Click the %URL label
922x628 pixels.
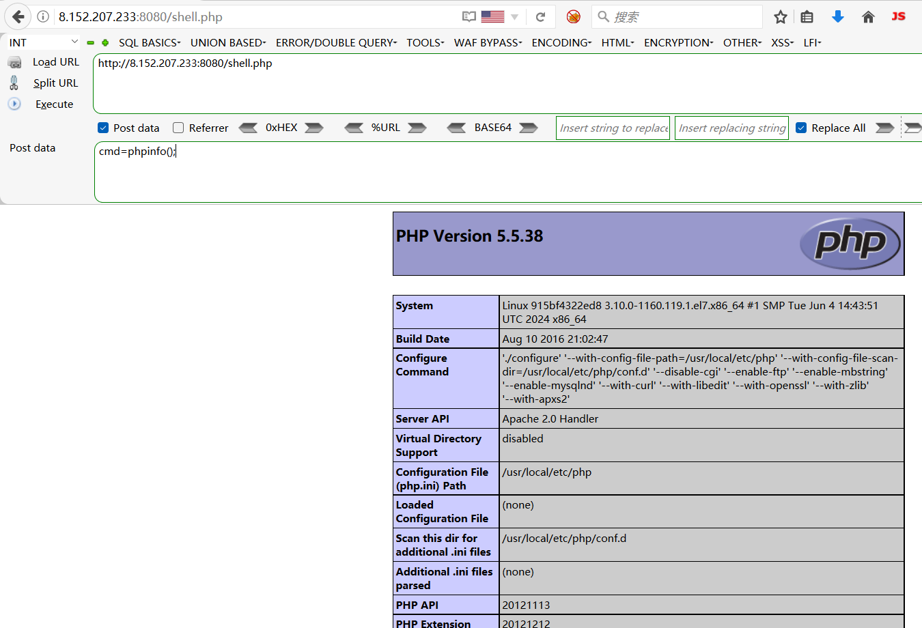click(x=386, y=128)
